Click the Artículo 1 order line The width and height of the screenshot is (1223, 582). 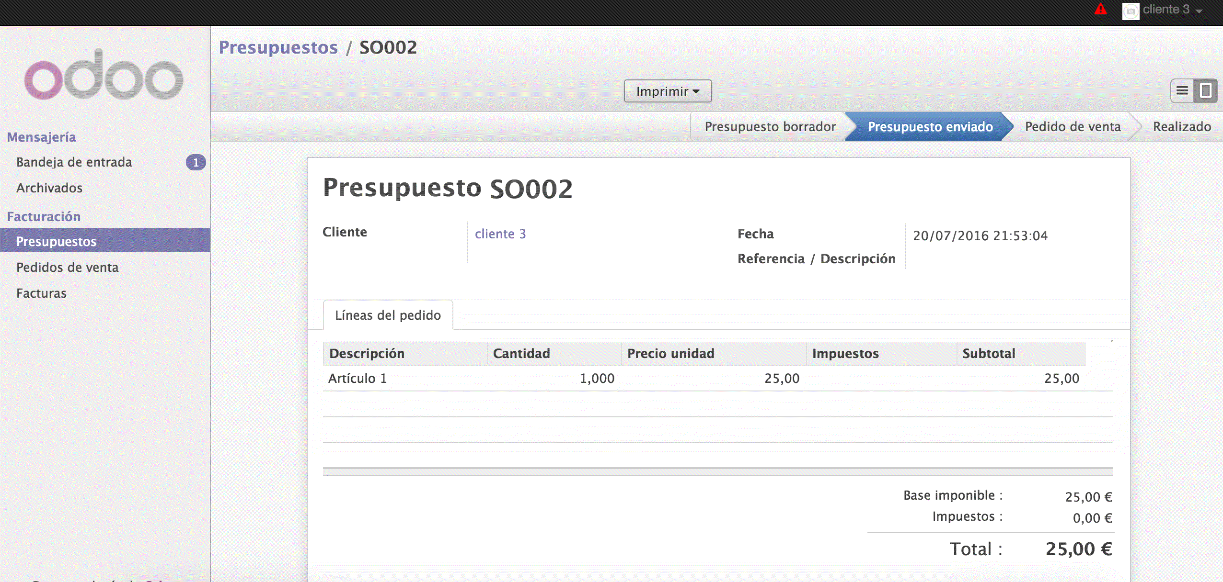(x=358, y=379)
